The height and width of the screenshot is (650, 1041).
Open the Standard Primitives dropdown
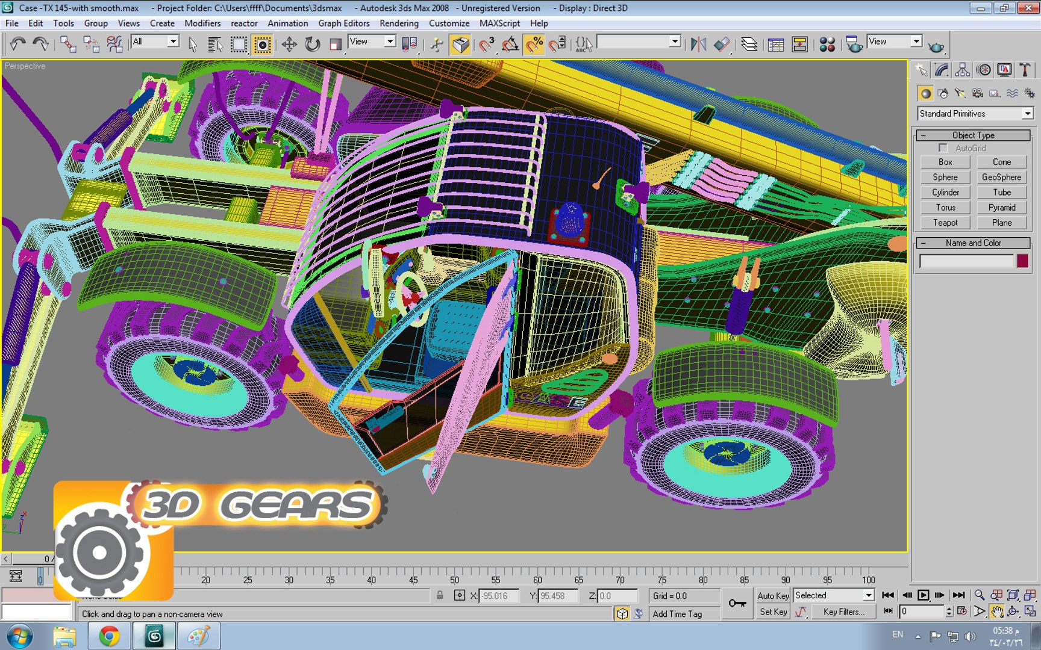pos(975,113)
